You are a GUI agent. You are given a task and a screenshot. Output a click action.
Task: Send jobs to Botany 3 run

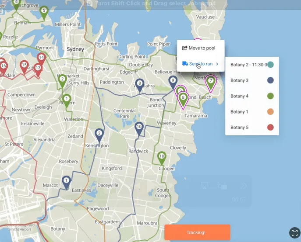tap(252, 80)
